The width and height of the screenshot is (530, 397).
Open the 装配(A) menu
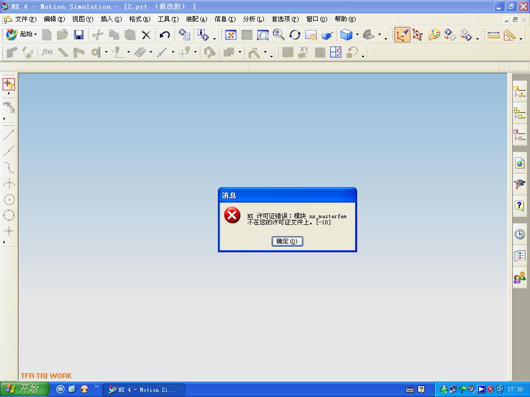coord(197,19)
